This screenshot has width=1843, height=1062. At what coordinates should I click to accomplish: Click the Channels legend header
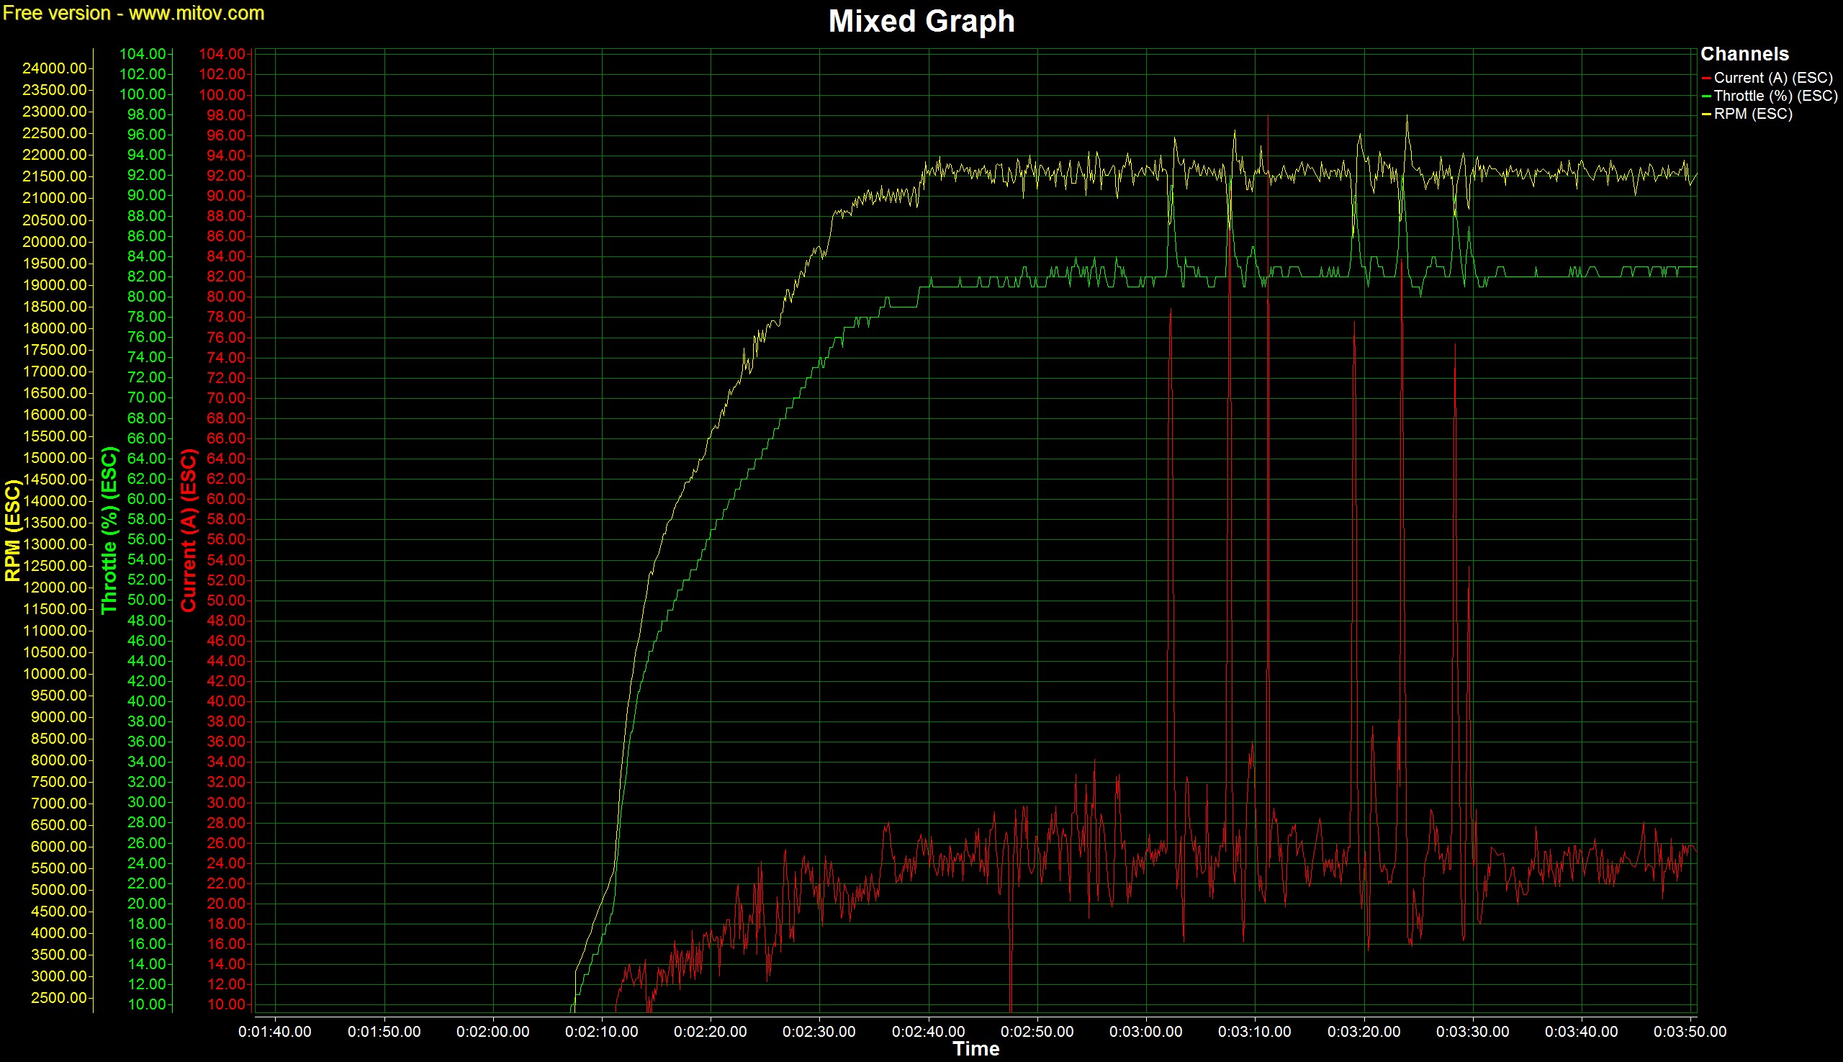coord(1744,54)
